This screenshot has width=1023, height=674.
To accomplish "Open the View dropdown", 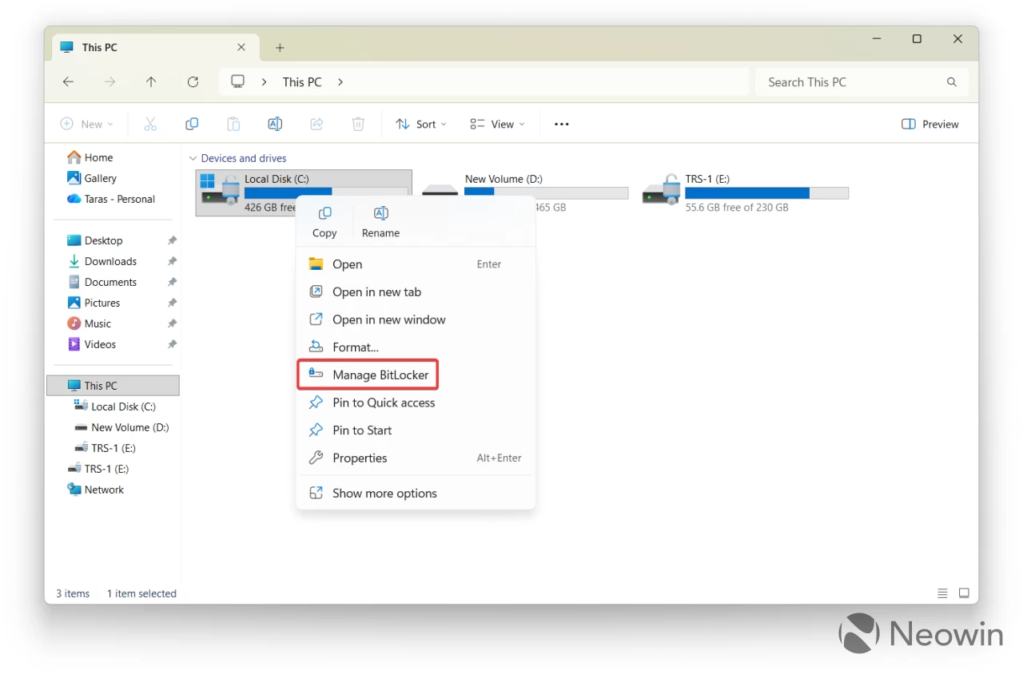I will pyautogui.click(x=497, y=124).
